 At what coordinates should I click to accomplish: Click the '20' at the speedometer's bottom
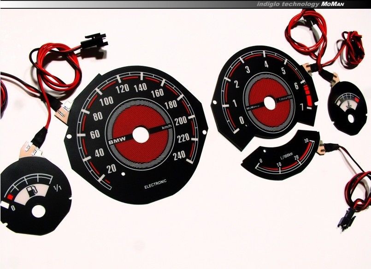[111, 168]
